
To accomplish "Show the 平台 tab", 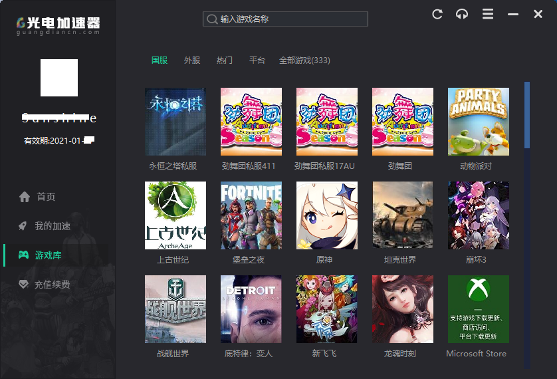I will (257, 61).
